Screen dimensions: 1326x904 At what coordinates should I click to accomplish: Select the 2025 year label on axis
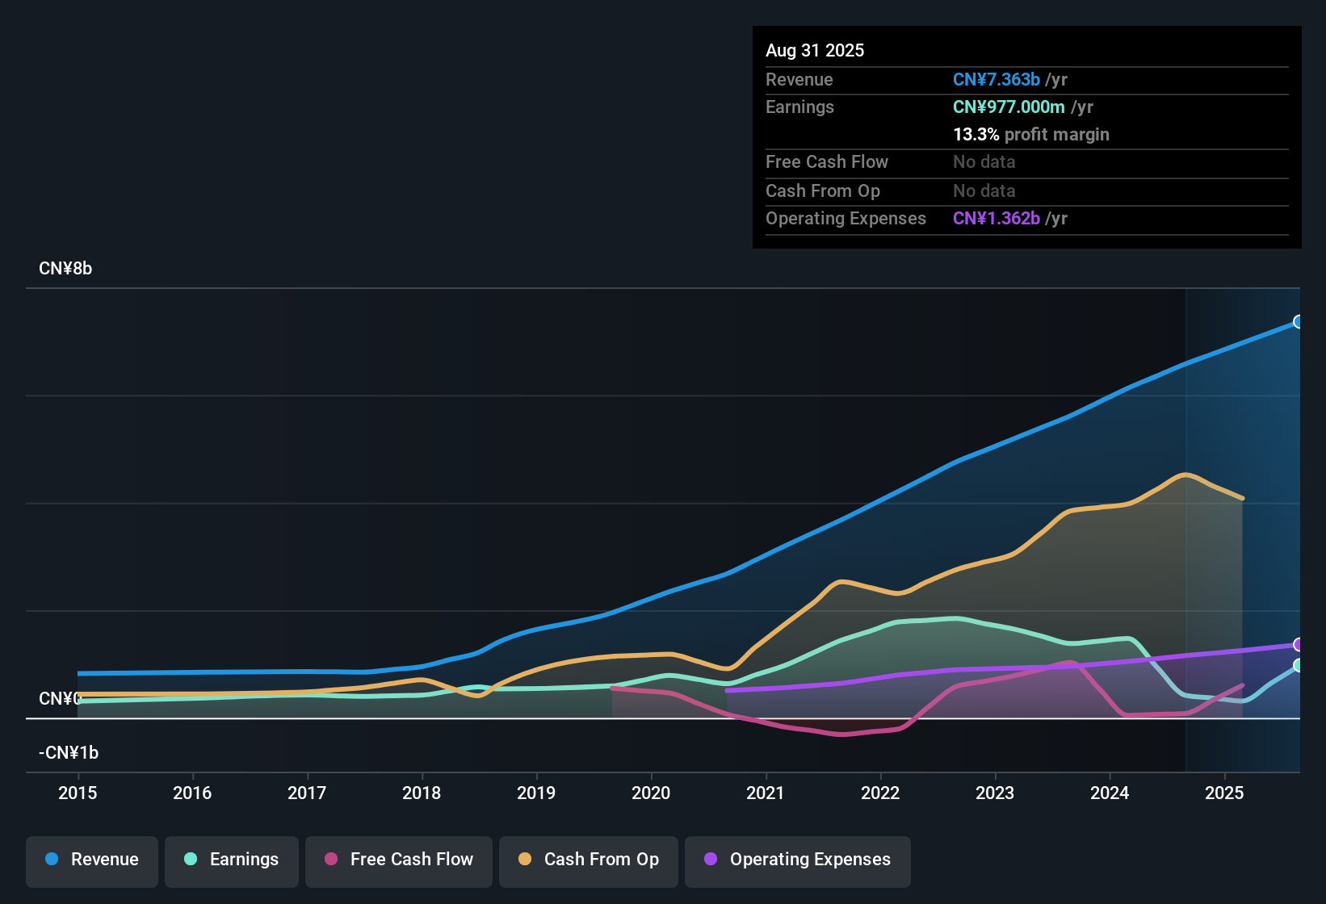1224,793
